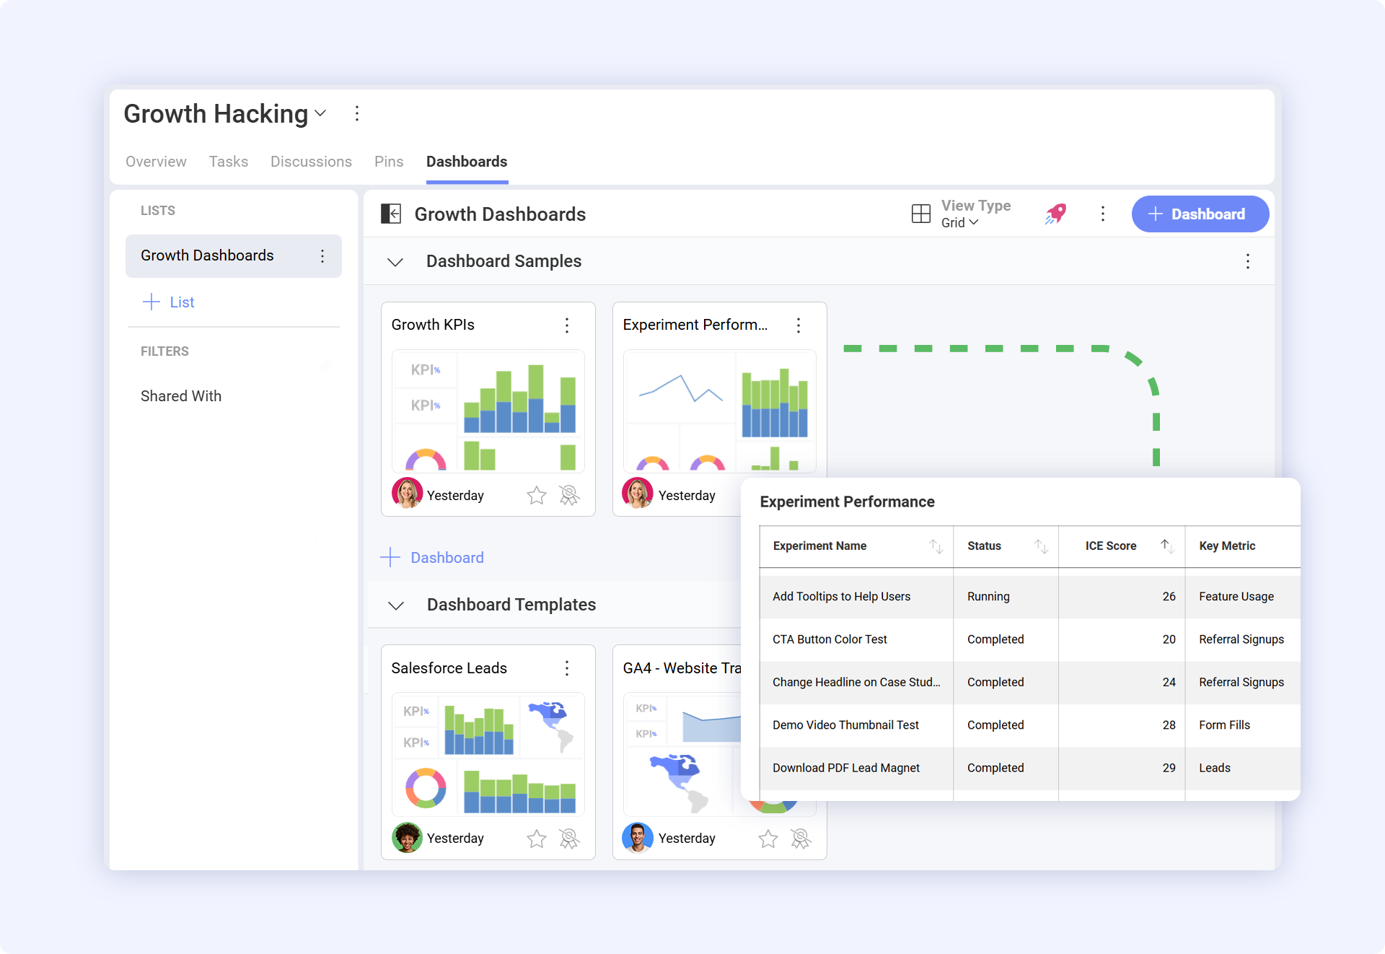
Task: Toggle pin on Growth KPIs dashboard
Action: point(569,495)
